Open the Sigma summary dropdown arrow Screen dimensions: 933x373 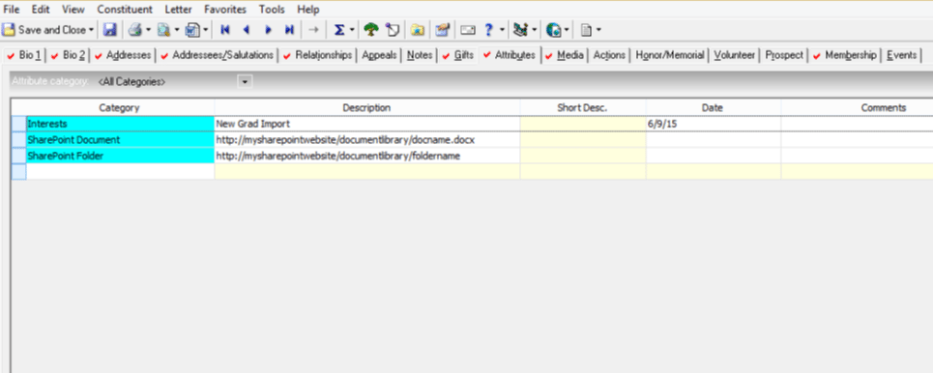[x=352, y=30]
